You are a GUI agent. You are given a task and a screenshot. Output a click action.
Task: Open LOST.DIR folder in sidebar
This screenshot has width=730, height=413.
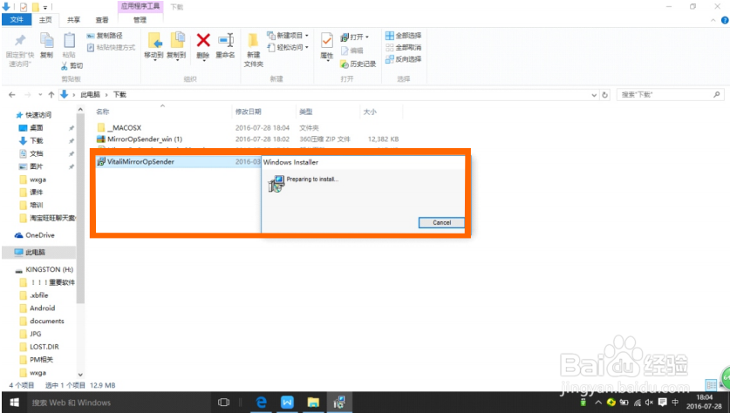pos(44,347)
